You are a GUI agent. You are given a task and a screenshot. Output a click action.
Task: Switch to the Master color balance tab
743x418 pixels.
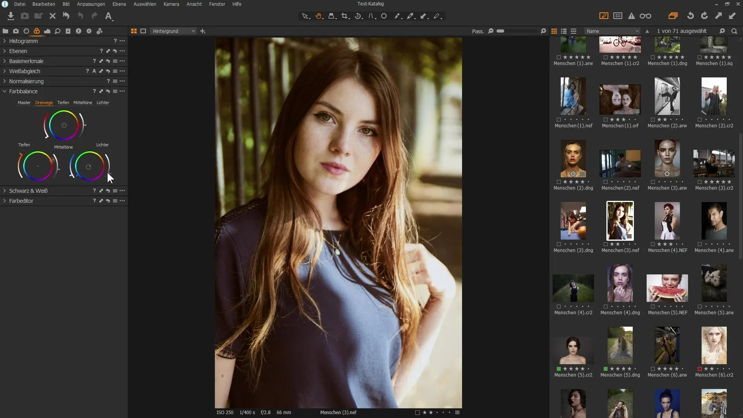coord(24,103)
